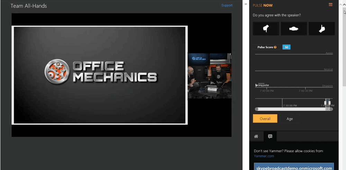
Task: Select the Overall filter button
Action: pyautogui.click(x=265, y=119)
